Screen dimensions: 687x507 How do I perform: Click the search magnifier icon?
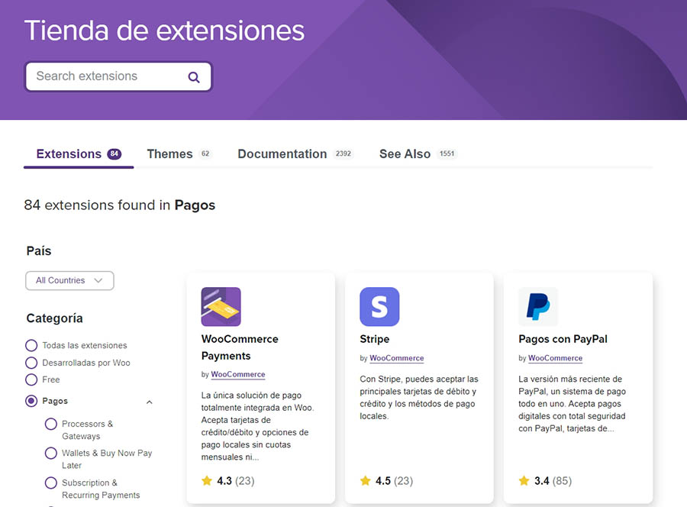194,77
